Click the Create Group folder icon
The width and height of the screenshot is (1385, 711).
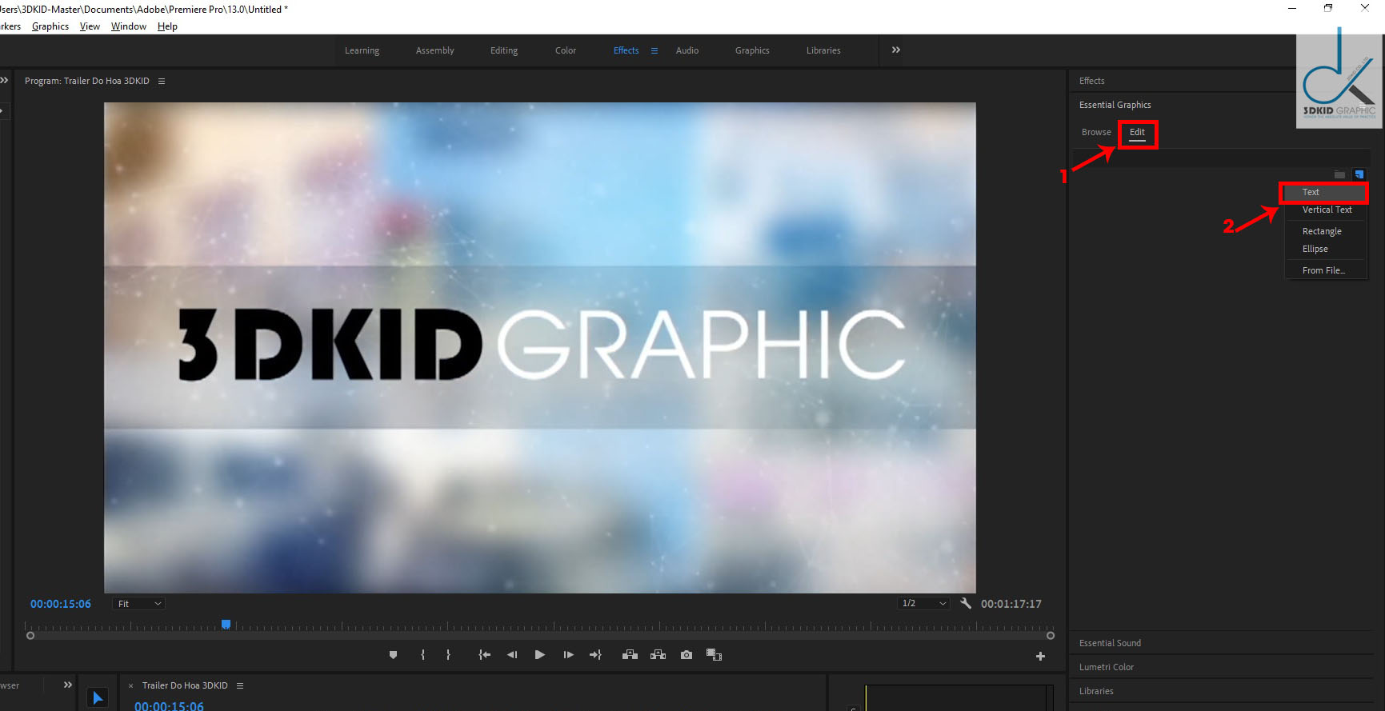pyautogui.click(x=1339, y=174)
